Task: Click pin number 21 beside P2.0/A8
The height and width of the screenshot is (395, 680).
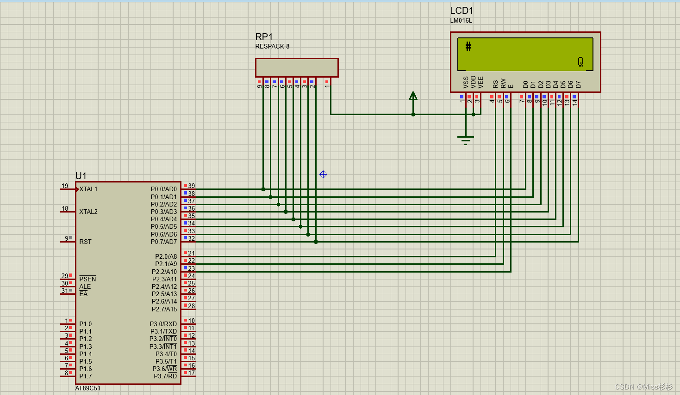Action: [191, 253]
